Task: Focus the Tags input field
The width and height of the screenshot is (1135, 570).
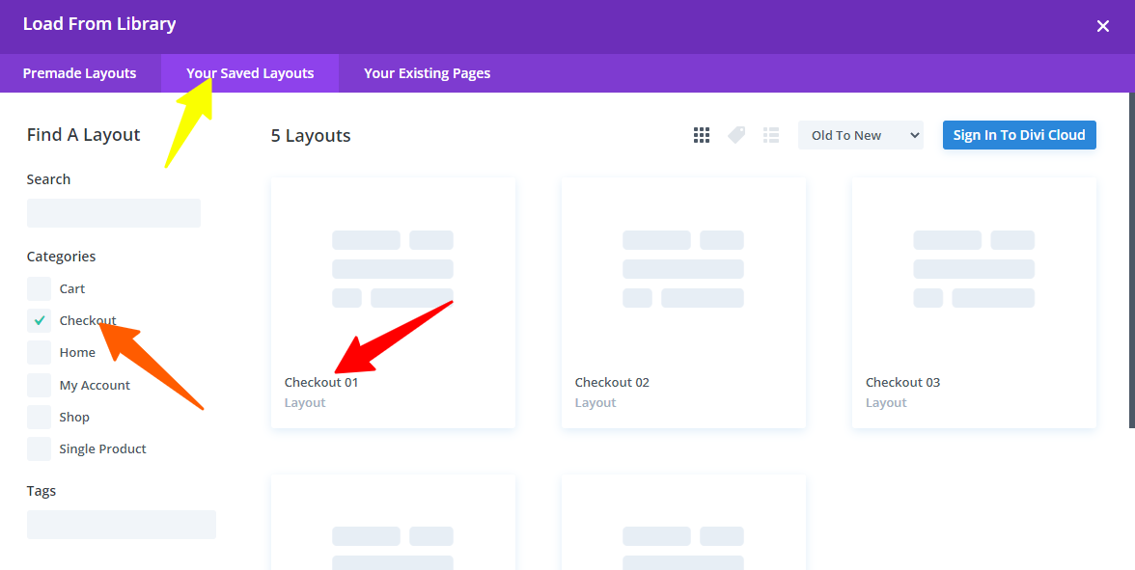Action: click(122, 525)
